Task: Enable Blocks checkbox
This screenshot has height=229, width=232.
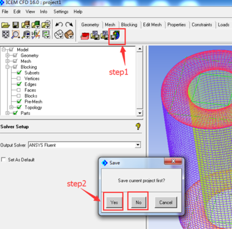Action: click(19, 96)
